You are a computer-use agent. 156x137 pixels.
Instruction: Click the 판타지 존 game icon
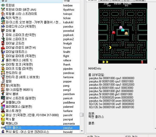3,77
